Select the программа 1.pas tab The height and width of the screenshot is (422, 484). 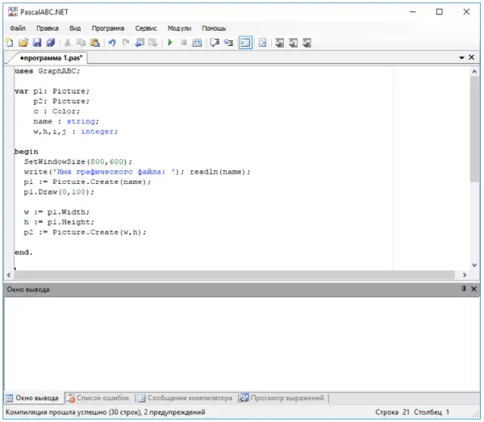point(52,58)
